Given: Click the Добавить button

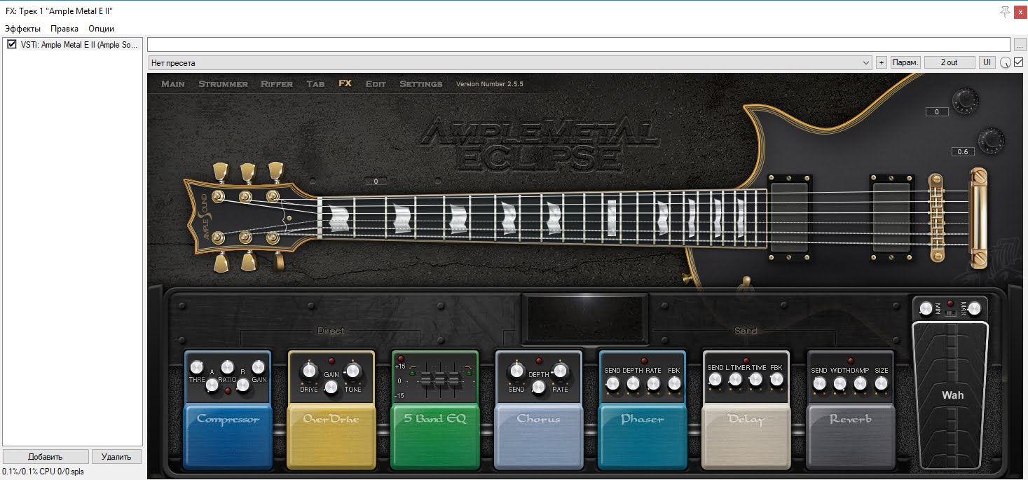Looking at the screenshot, I should coord(46,456).
